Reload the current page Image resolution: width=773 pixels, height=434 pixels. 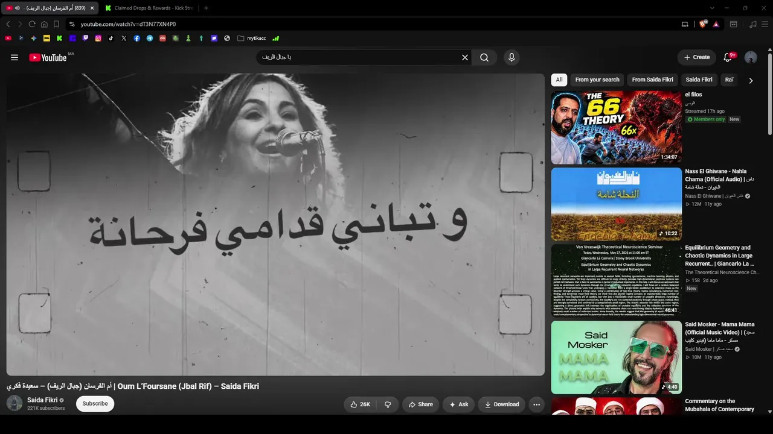pyautogui.click(x=32, y=24)
